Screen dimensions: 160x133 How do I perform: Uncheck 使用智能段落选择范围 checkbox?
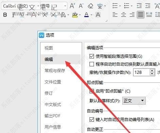[x=92, y=56]
